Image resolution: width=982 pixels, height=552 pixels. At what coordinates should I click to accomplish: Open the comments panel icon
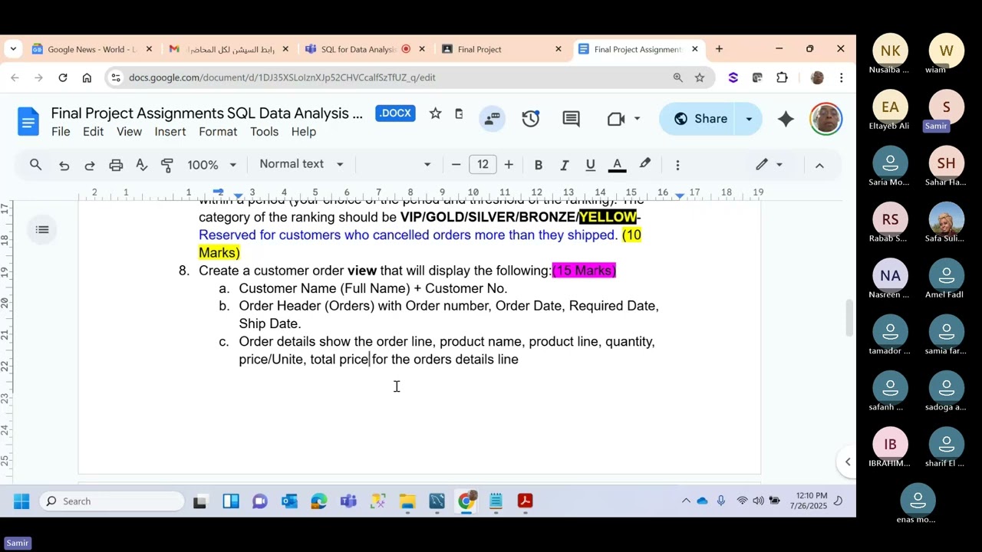571,119
